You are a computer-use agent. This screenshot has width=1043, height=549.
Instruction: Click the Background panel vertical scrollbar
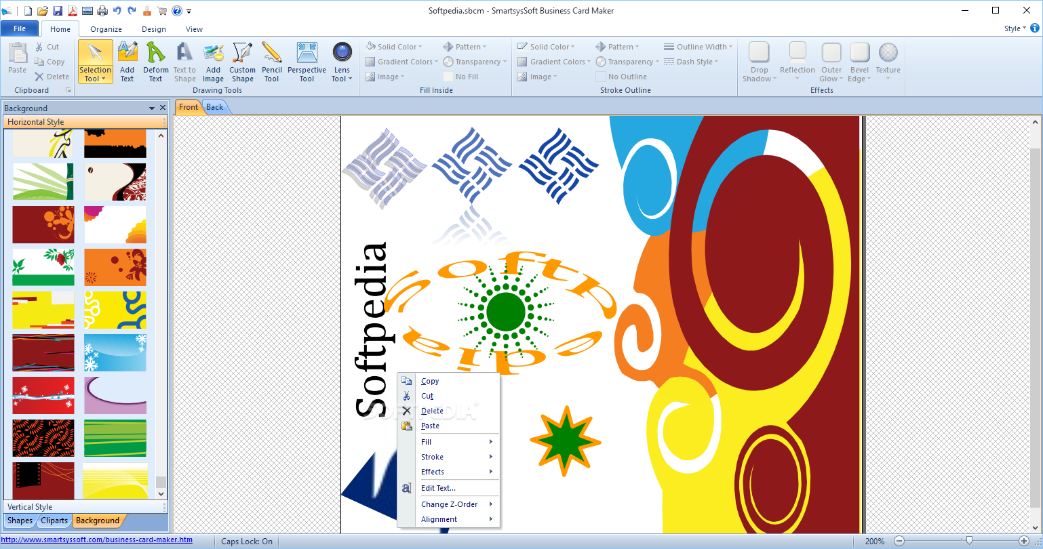click(x=161, y=314)
